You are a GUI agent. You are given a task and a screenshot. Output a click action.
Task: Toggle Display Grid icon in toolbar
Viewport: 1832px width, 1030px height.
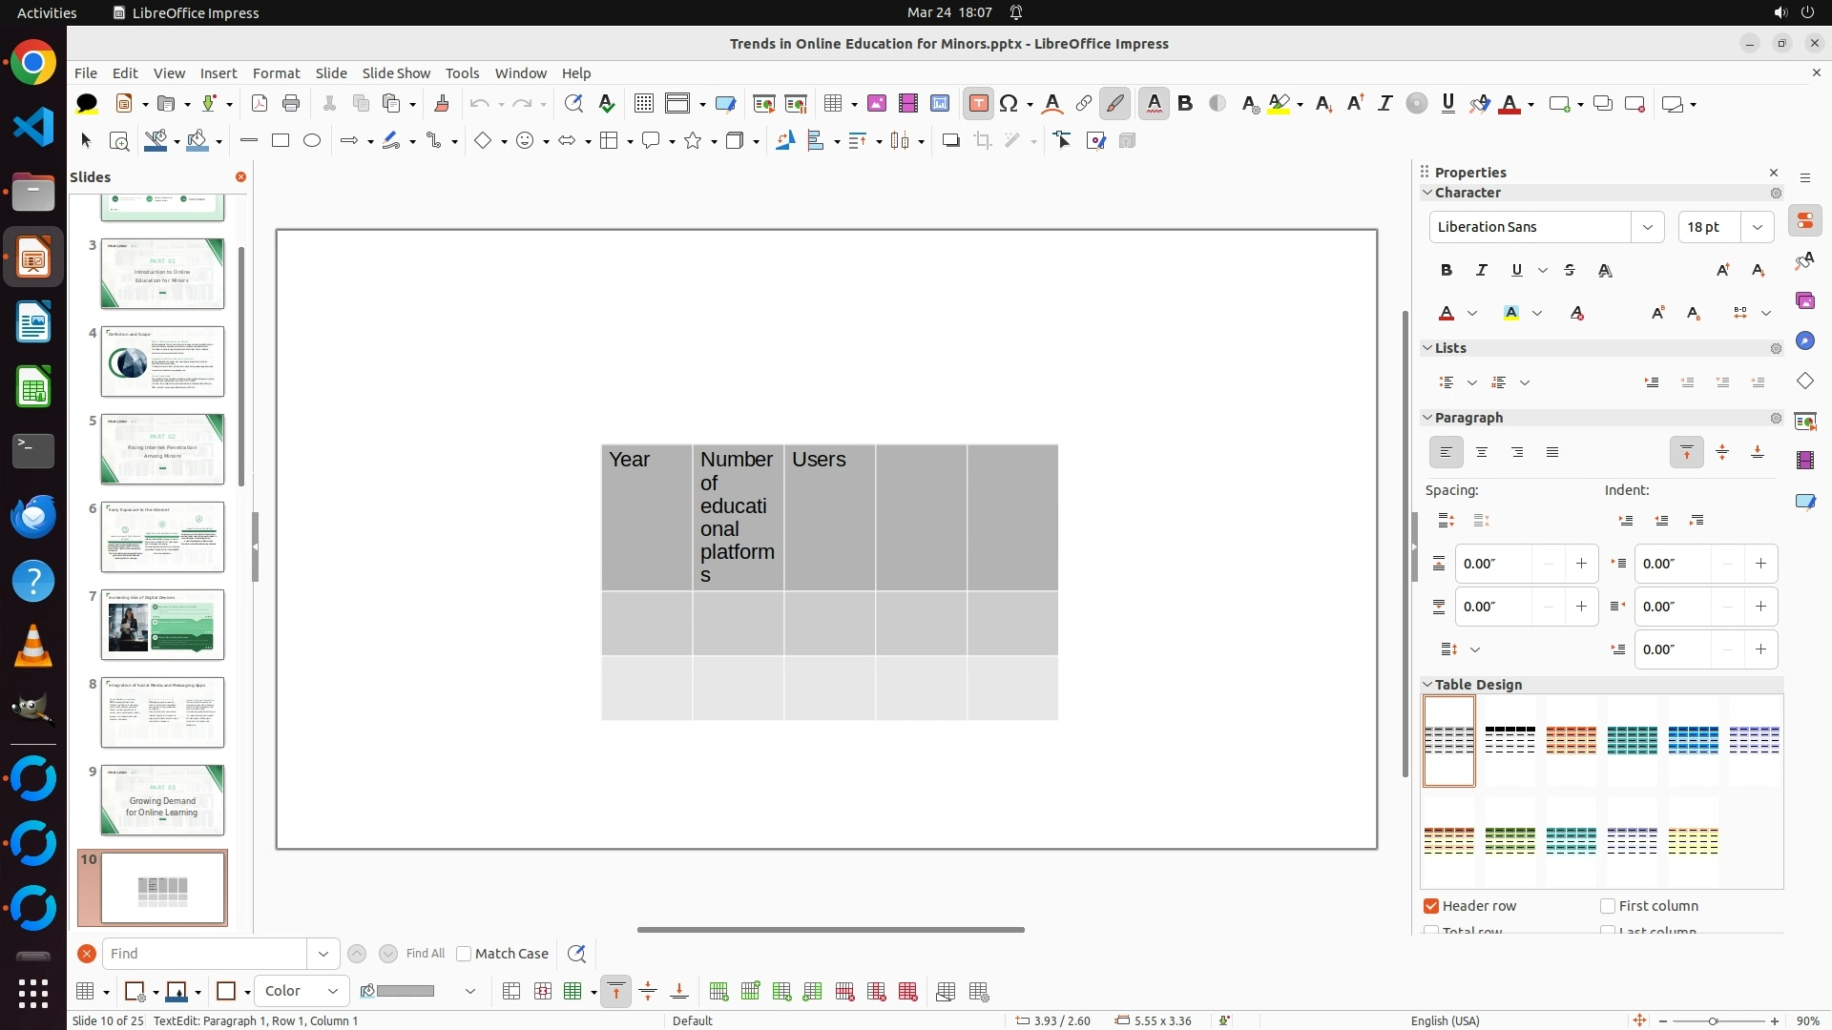click(644, 104)
